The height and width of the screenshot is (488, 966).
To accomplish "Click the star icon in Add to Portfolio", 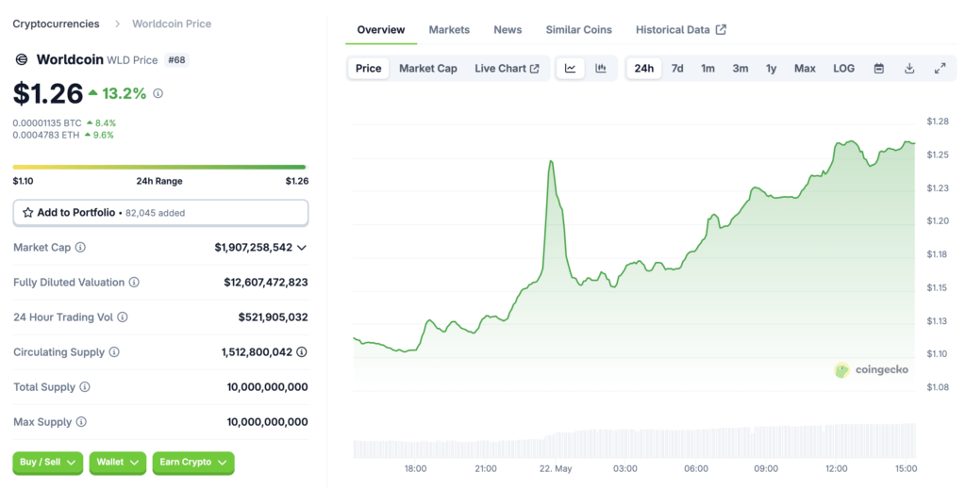I will click(x=27, y=212).
